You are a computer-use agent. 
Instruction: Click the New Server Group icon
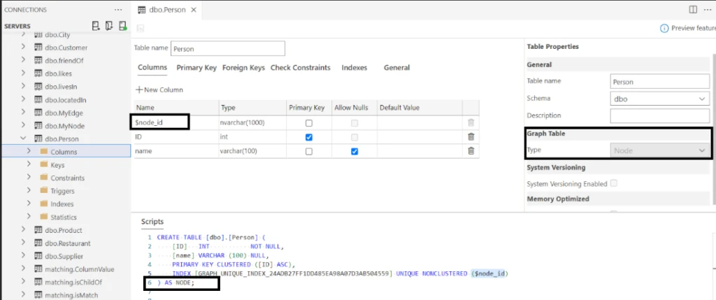tap(109, 26)
